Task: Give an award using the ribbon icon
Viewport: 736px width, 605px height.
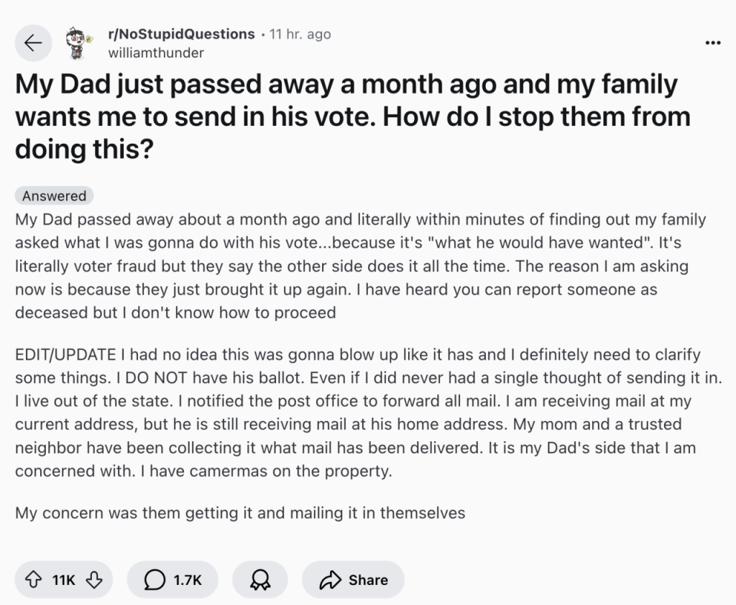Action: [260, 579]
